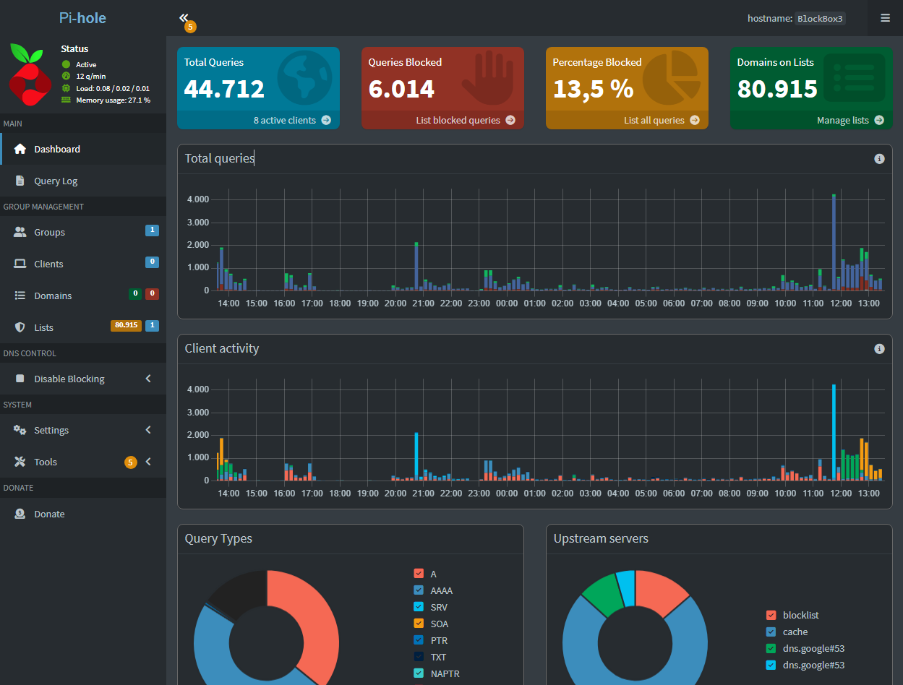
Task: Open List all queries link
Action: 654,121
